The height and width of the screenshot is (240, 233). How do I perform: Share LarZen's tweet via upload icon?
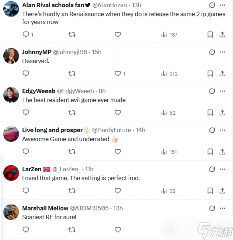[x=222, y=191]
